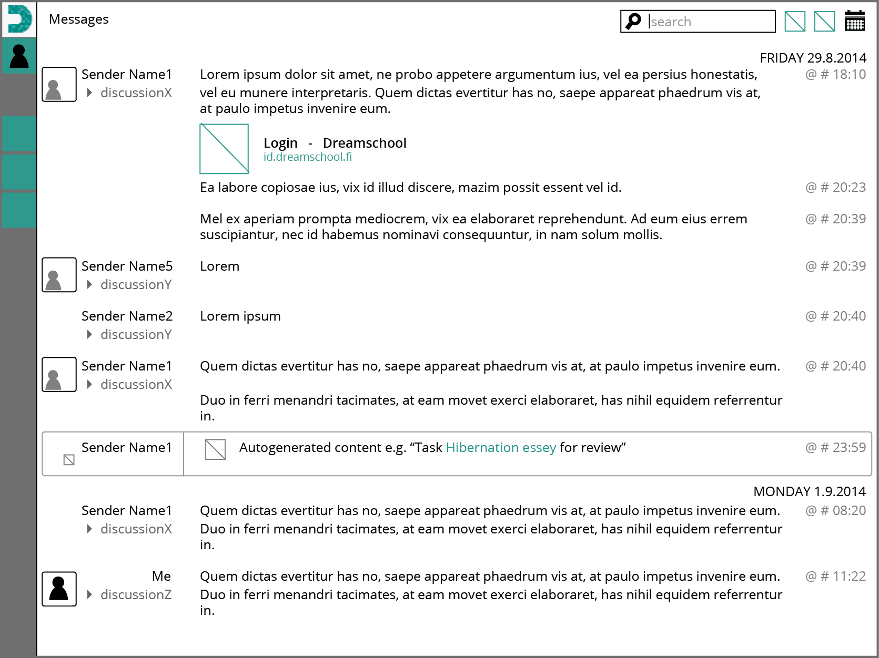Click the @ # 08:20 timestamp
This screenshot has height=658, width=879.
(835, 510)
